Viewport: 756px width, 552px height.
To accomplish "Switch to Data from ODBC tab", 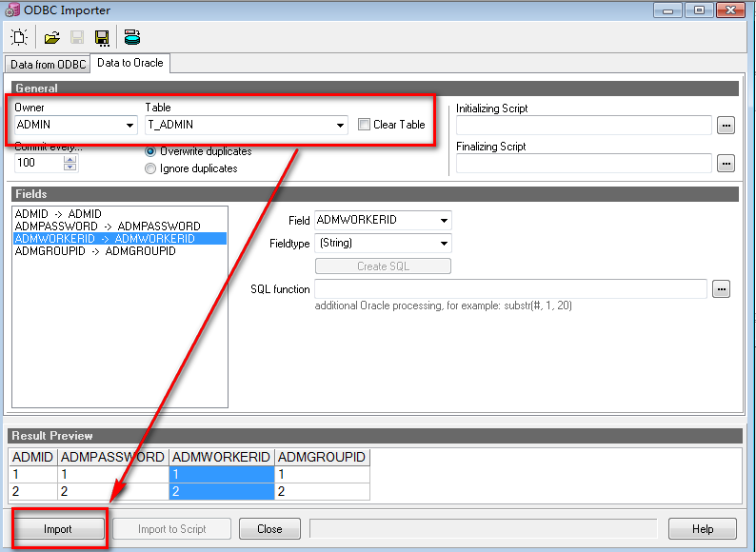I will [49, 65].
